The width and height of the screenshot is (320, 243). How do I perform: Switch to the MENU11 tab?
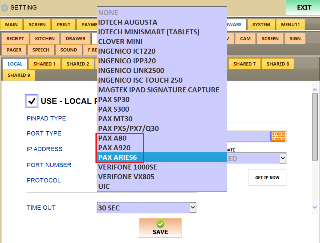click(290, 25)
